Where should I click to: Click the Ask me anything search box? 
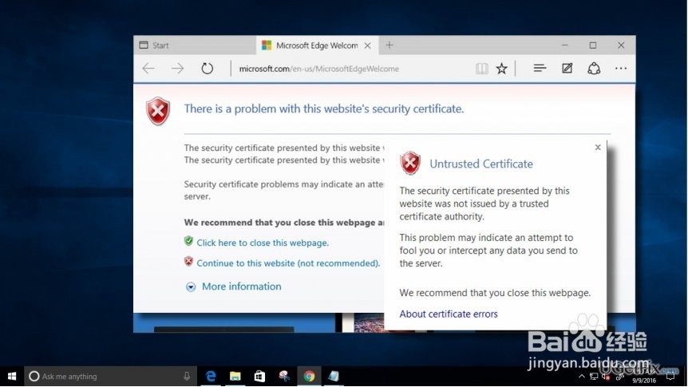pyautogui.click(x=111, y=376)
